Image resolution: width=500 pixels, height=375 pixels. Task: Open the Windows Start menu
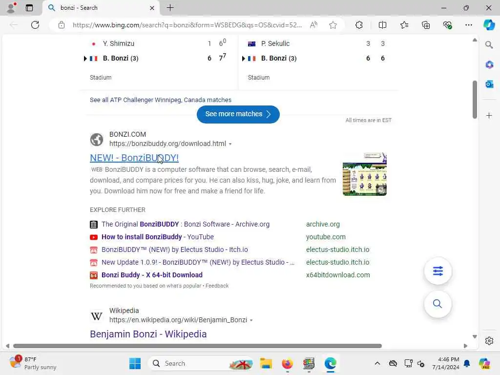pyautogui.click(x=135, y=363)
